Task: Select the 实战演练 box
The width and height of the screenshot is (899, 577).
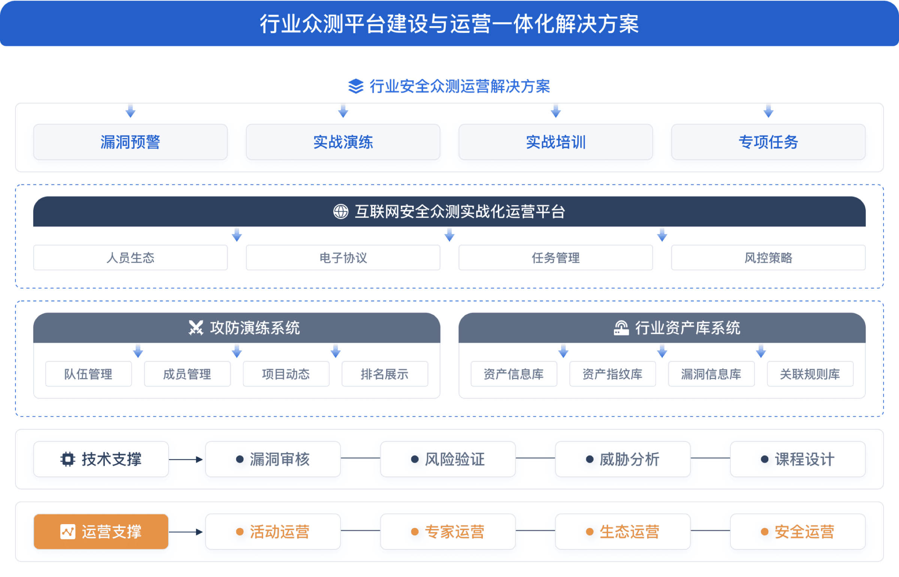Action: coord(343,142)
